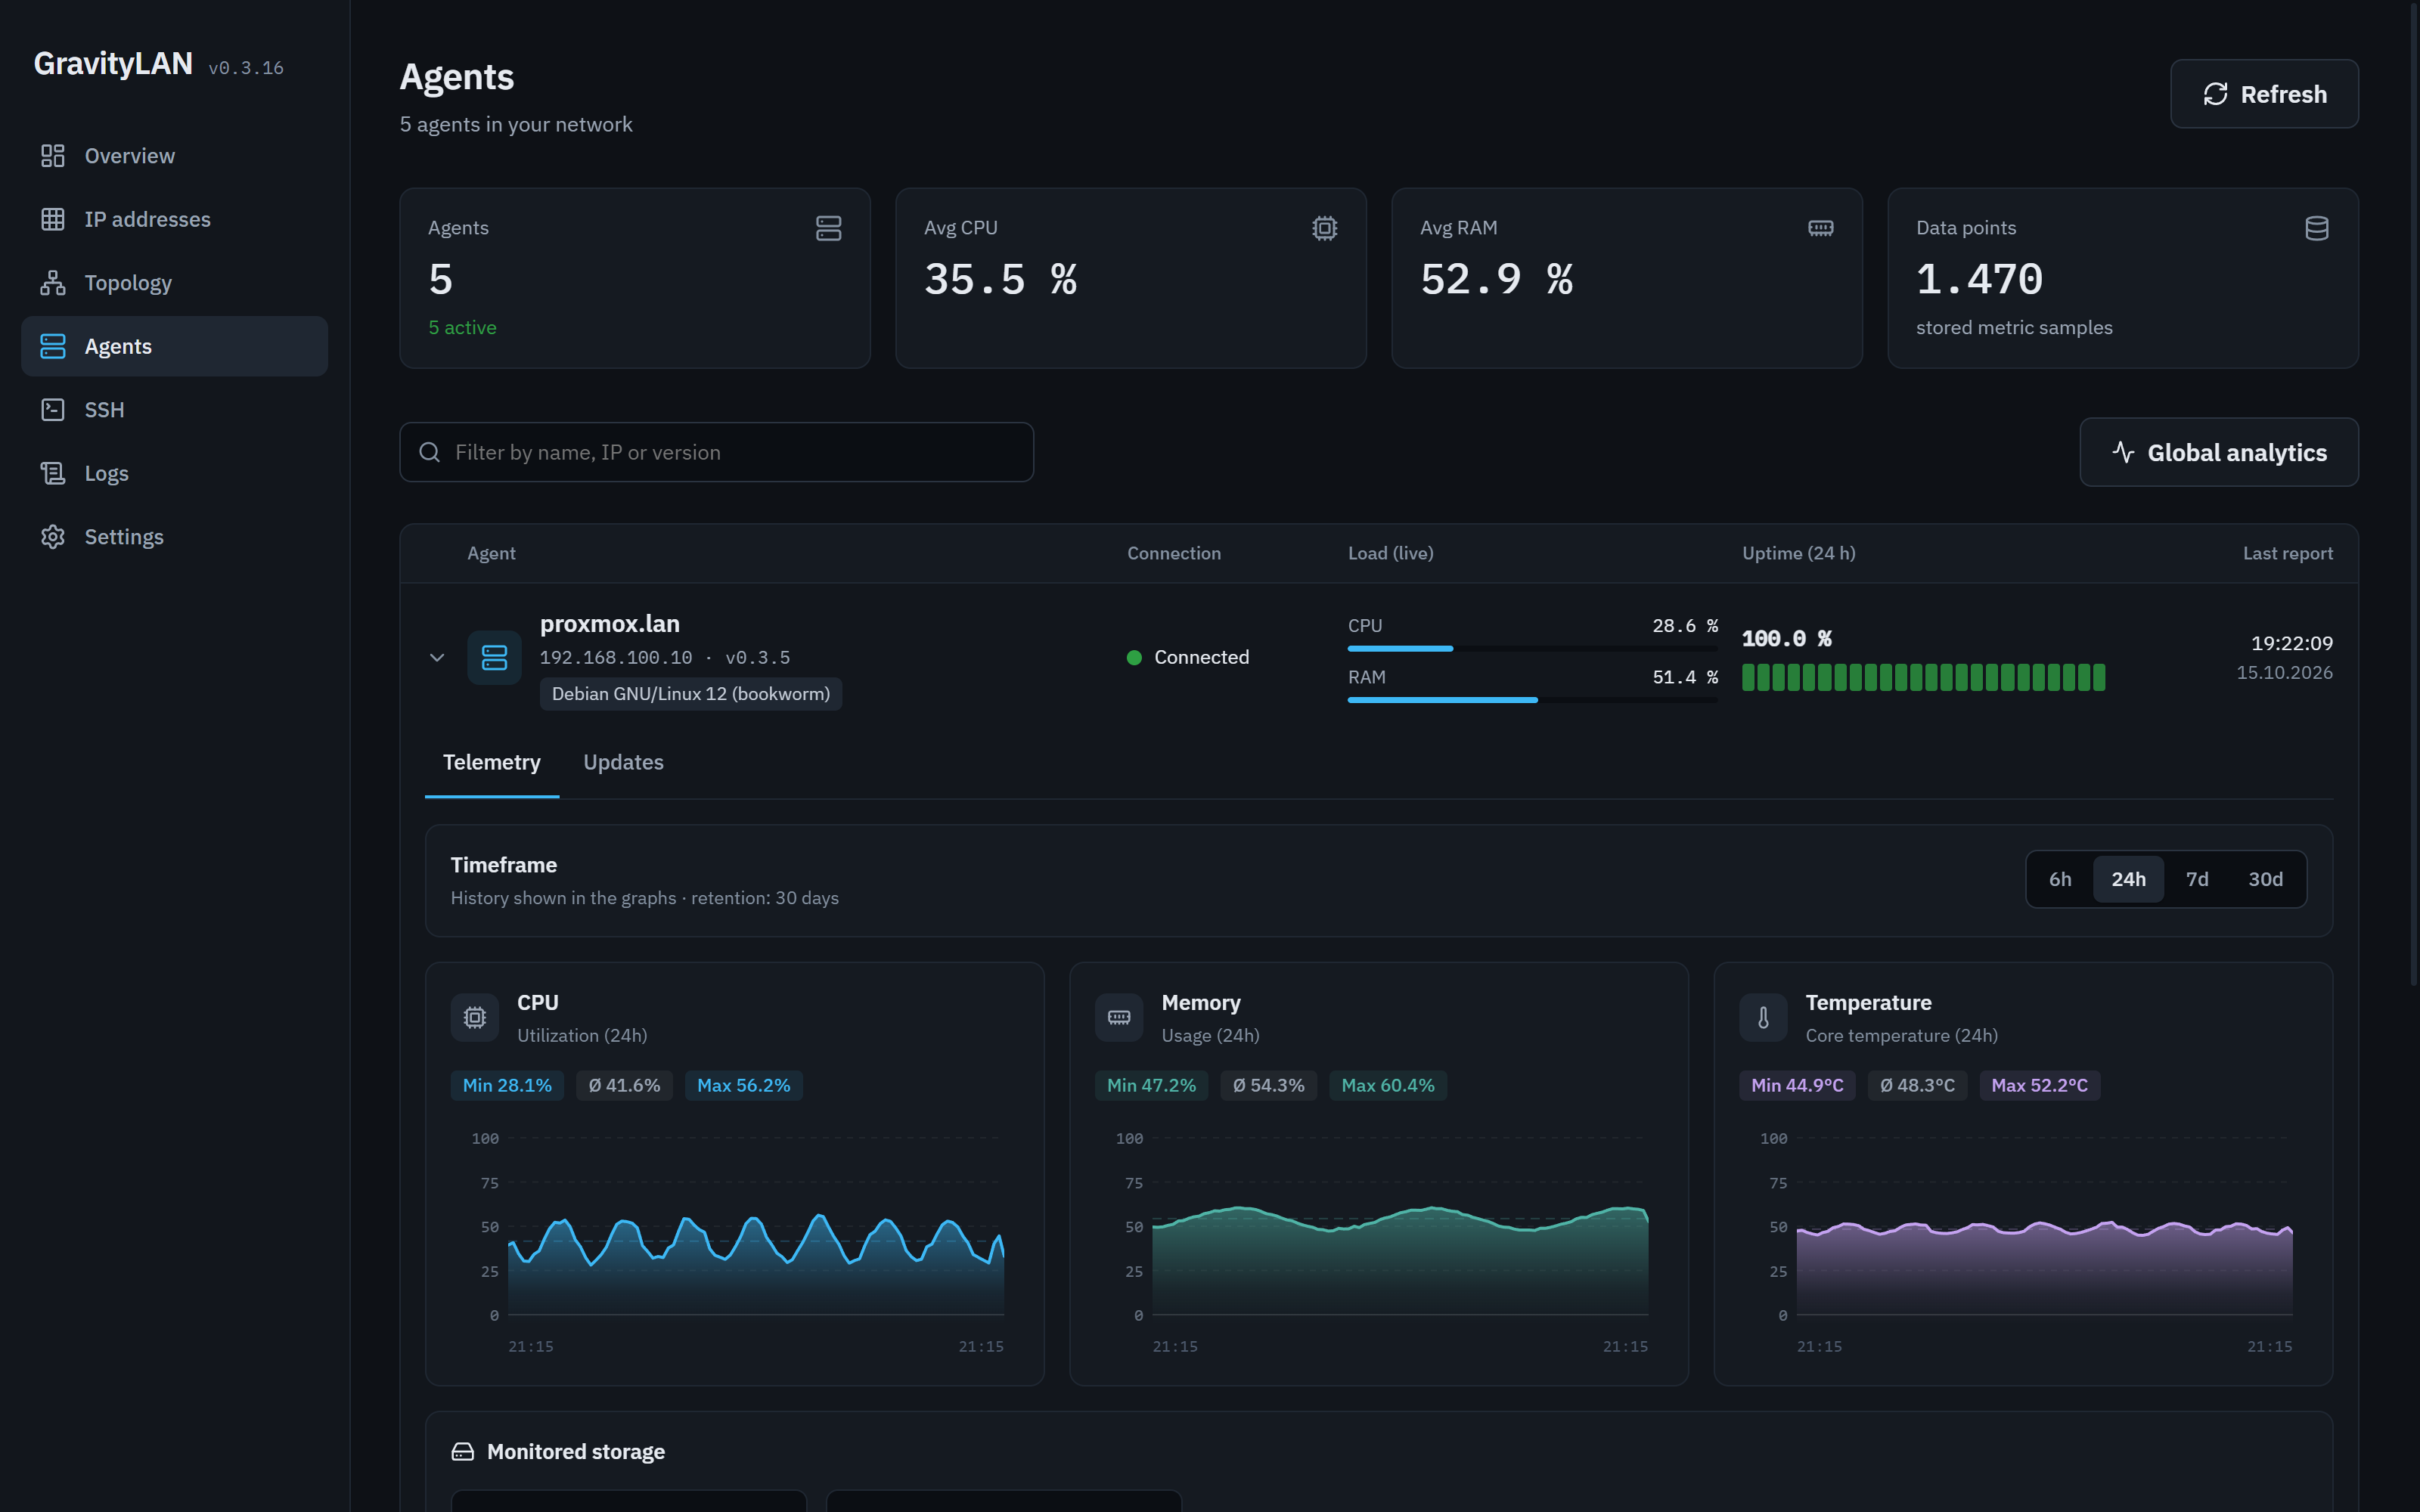Screen dimensions: 2420x1512
Task: Go to Topology section
Action: coord(174,283)
